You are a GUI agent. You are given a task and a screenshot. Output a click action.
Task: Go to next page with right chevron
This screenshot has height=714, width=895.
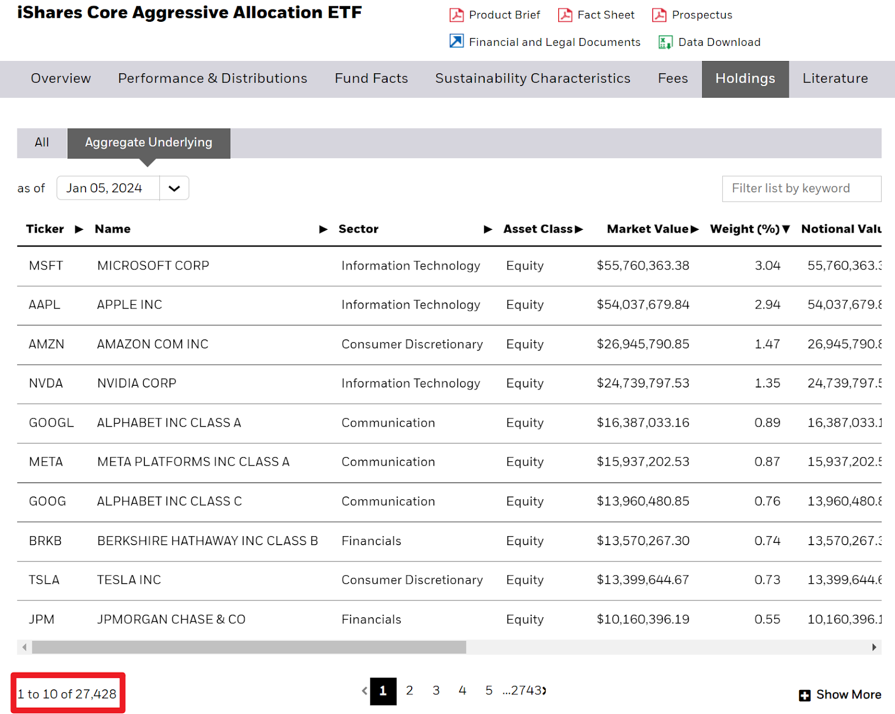pos(544,691)
